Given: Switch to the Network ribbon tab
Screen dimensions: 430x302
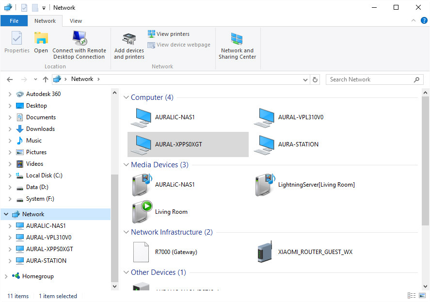Looking at the screenshot, I should point(45,21).
